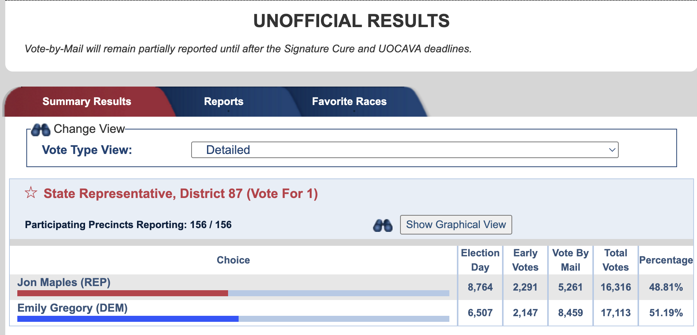The width and height of the screenshot is (697, 335).
Task: Click the State Representative, District 87 heading
Action: [x=181, y=193]
